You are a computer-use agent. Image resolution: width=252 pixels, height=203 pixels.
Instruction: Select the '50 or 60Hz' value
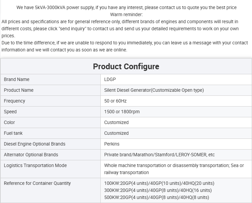tap(115, 101)
